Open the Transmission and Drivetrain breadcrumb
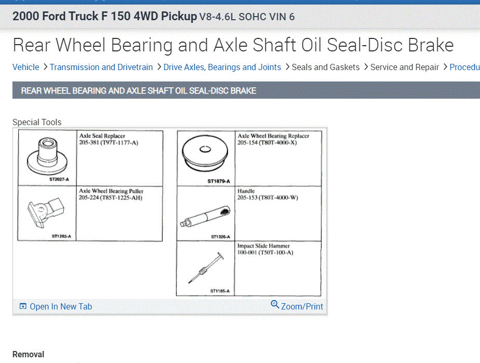Image resolution: width=480 pixels, height=363 pixels. tap(101, 67)
